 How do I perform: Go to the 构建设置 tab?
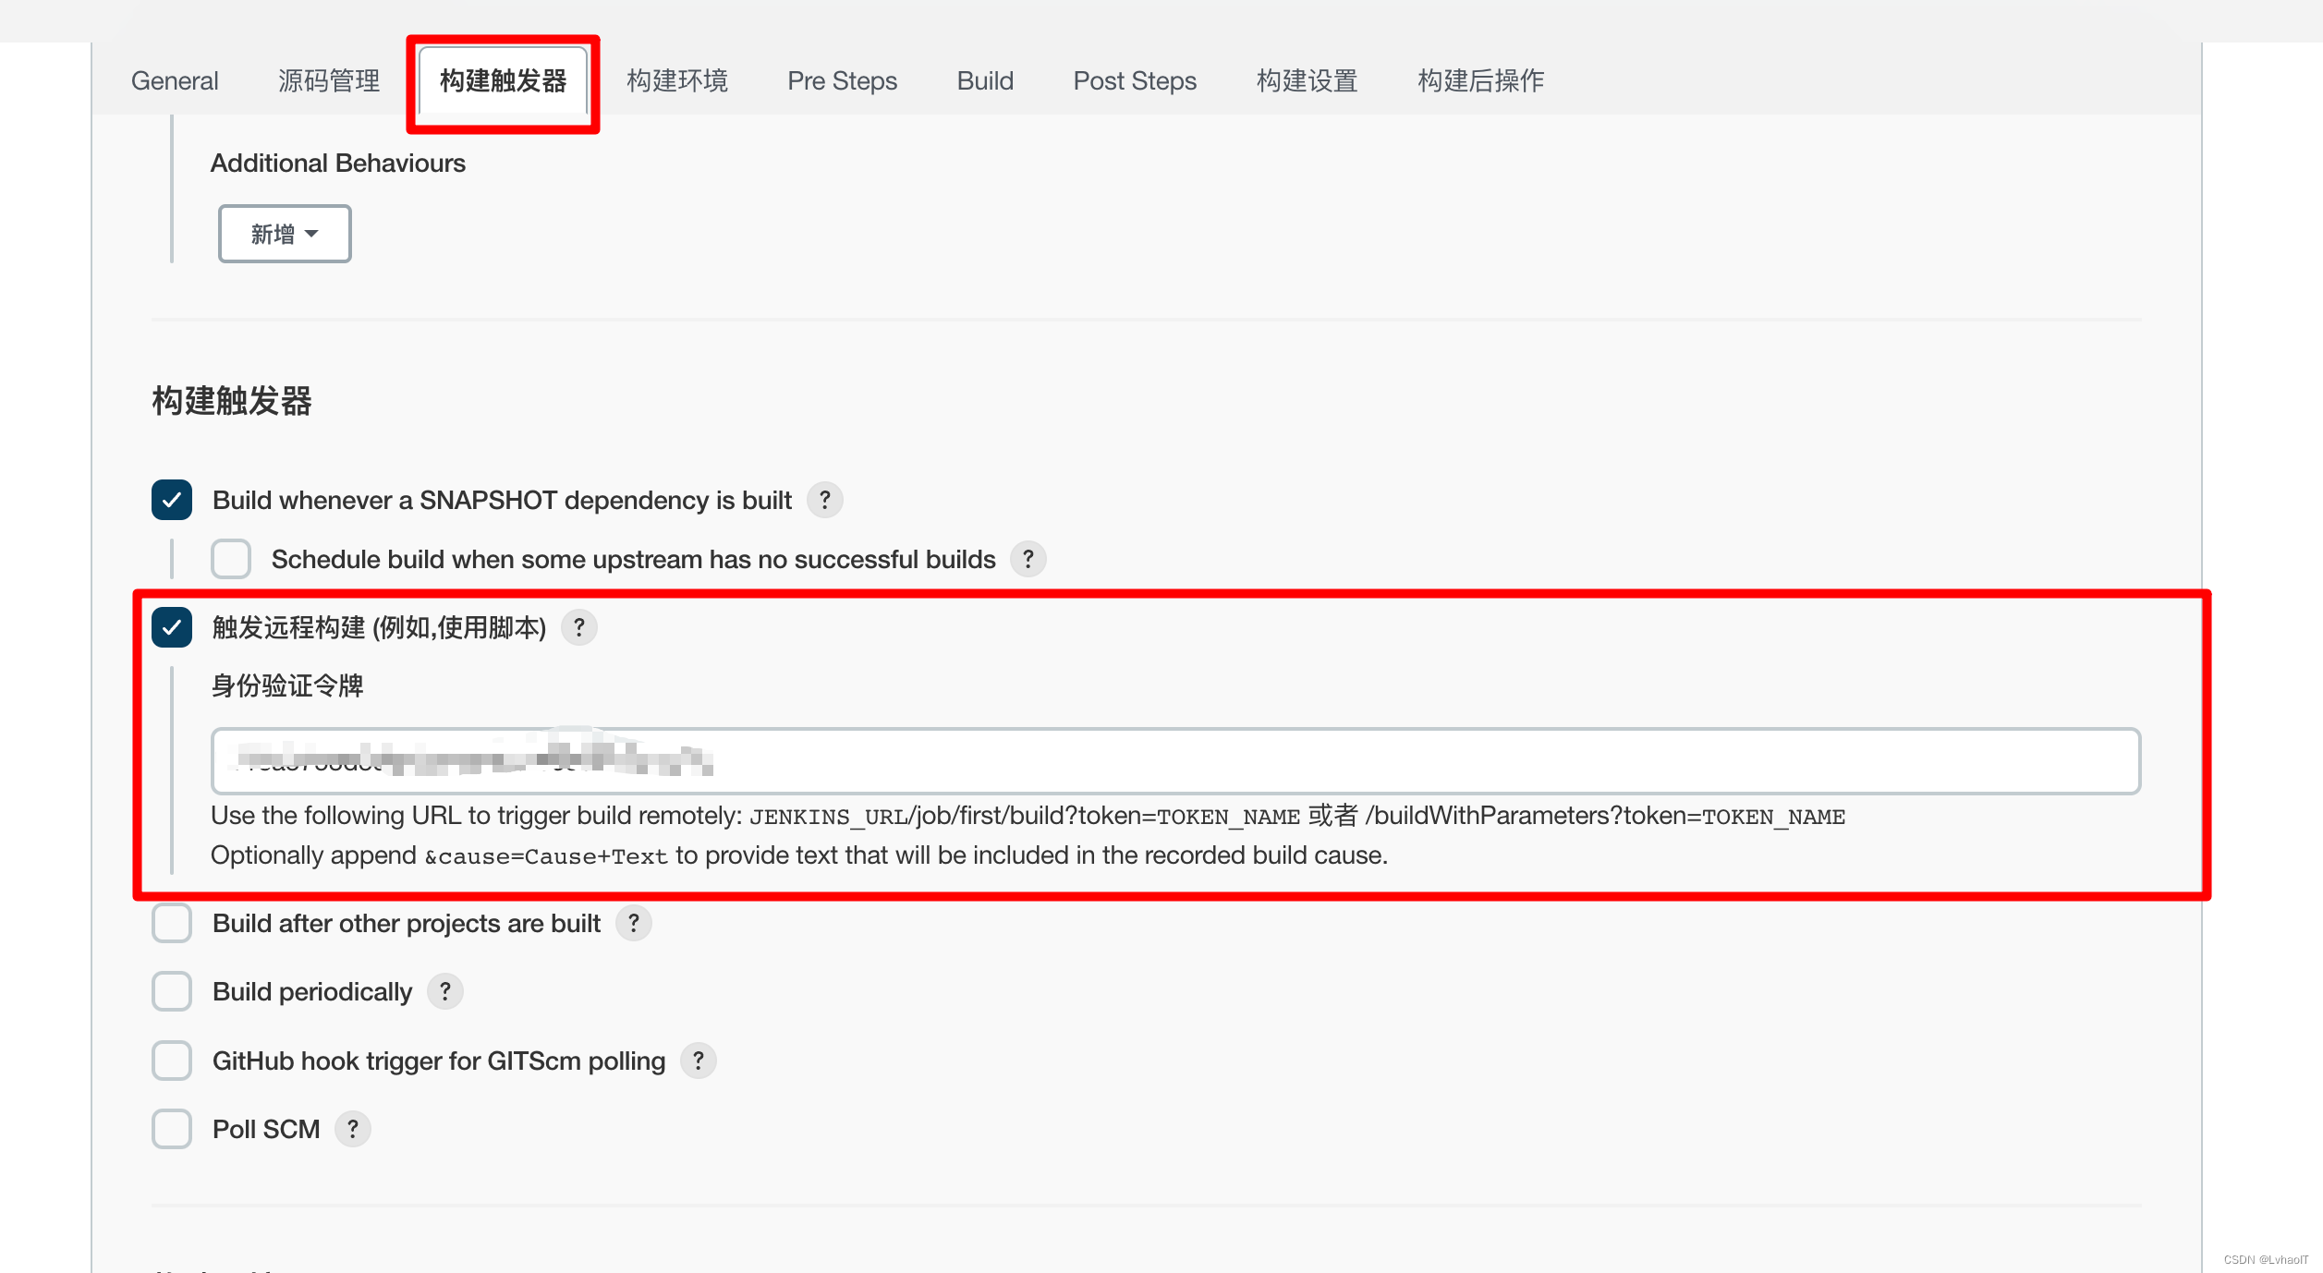point(1307,81)
